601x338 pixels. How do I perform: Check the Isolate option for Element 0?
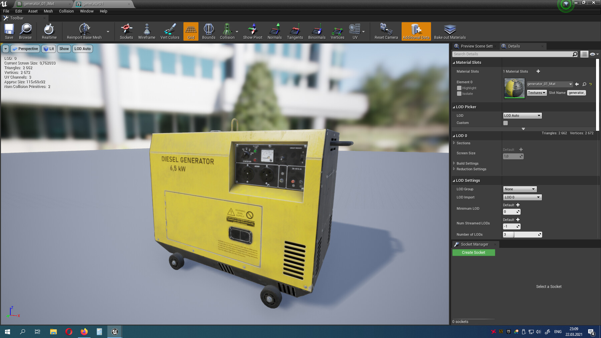459,94
